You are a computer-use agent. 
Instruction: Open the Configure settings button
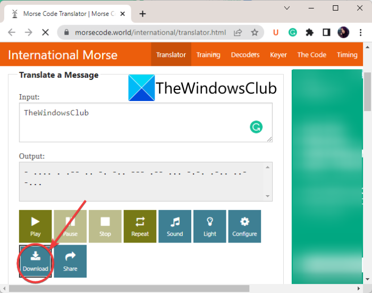(x=244, y=227)
